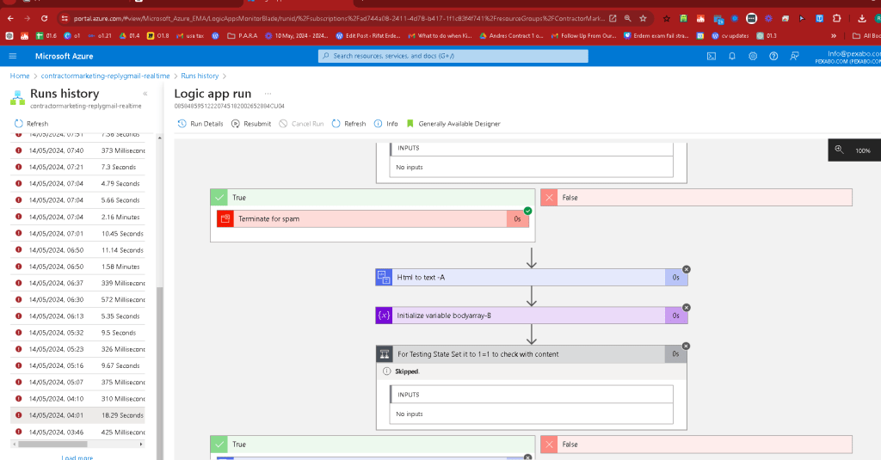The image size is (881, 460).
Task: Open browser downloads icon
Action: [862, 19]
